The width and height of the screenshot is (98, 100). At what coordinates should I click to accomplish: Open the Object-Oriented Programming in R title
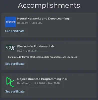tap(42, 79)
